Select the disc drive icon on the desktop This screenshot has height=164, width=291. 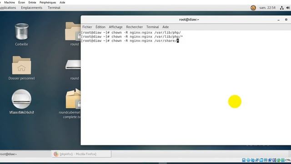click(x=21, y=99)
